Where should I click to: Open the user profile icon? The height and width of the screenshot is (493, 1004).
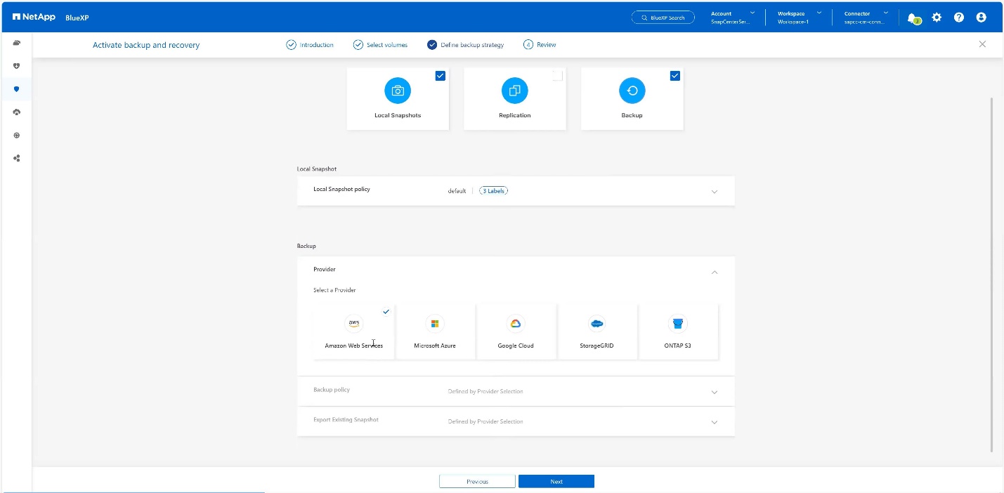(982, 18)
